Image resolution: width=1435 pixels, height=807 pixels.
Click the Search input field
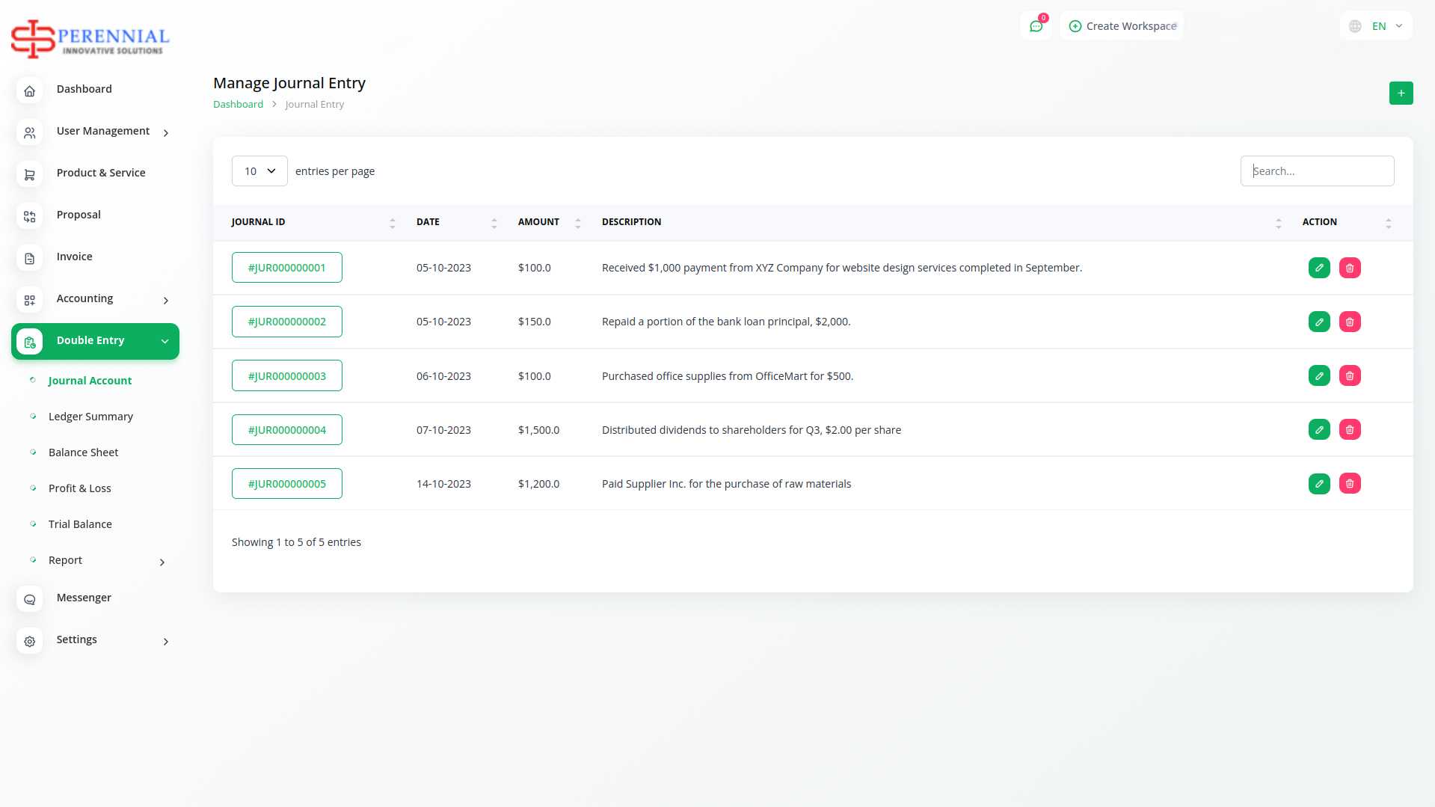pyautogui.click(x=1317, y=171)
